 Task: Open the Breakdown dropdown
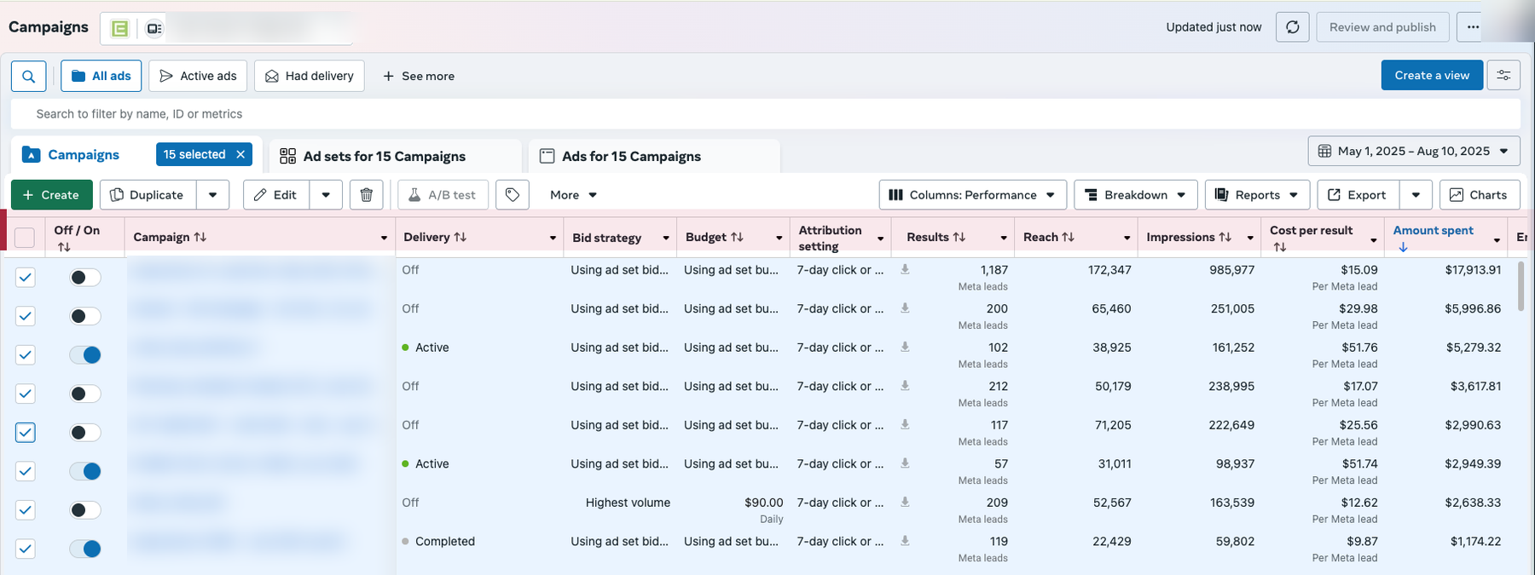pos(1135,195)
